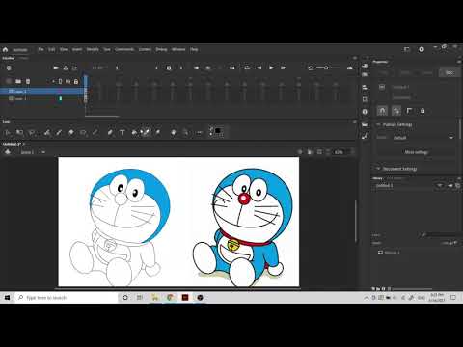The height and width of the screenshot is (347, 463).
Task: Select Layer_2 in the timeline
Action: [41, 92]
